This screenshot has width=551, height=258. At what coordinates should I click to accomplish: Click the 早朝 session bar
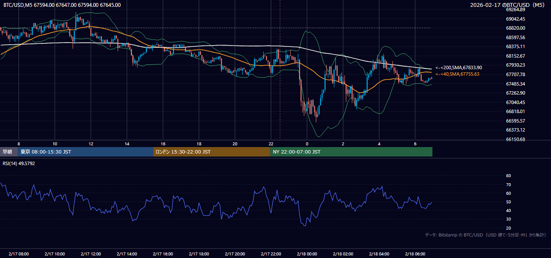click(x=9, y=152)
